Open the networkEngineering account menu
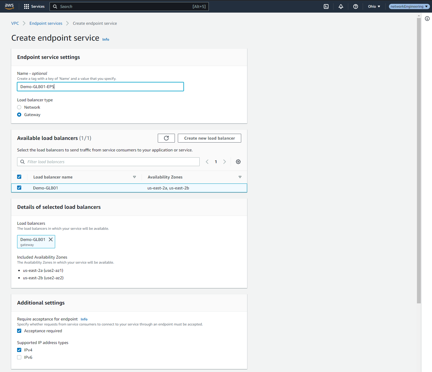This screenshot has width=432, height=372. coord(409,6)
